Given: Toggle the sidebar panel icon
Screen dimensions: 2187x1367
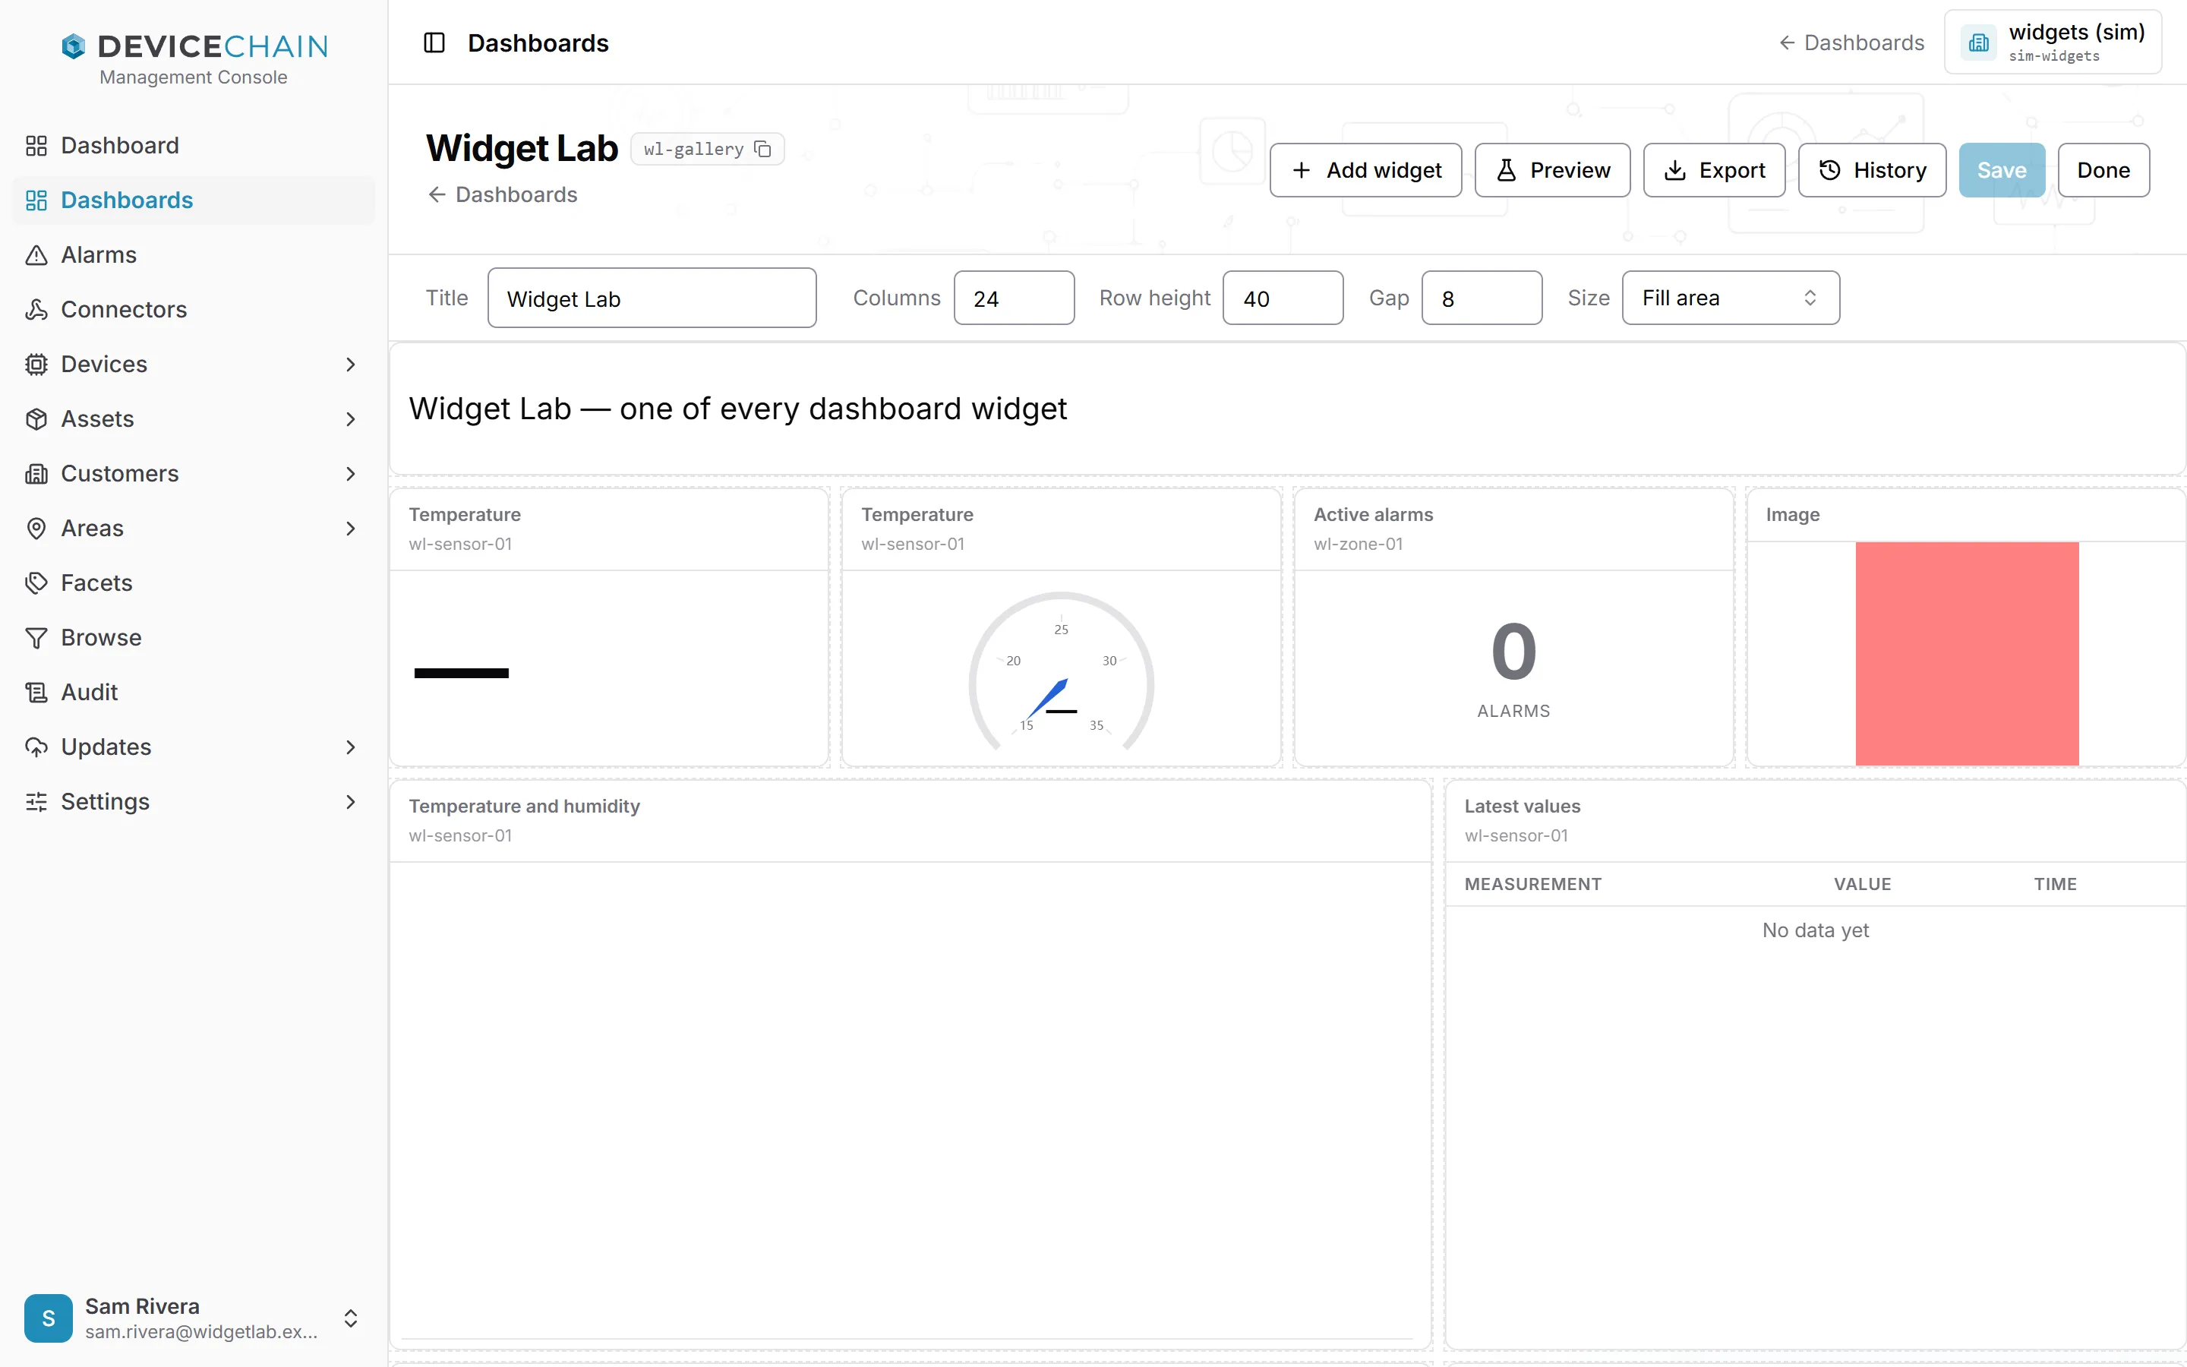Looking at the screenshot, I should [434, 43].
